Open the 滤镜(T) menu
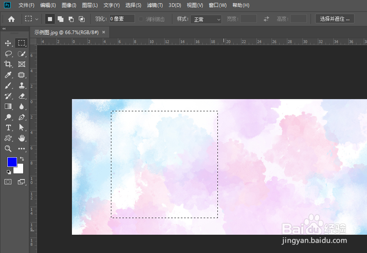367x253 pixels. (x=155, y=5)
